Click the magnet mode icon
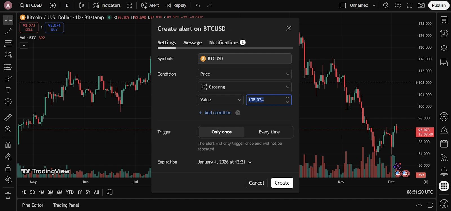Viewport: 451px width, 211px height. [x=8, y=145]
